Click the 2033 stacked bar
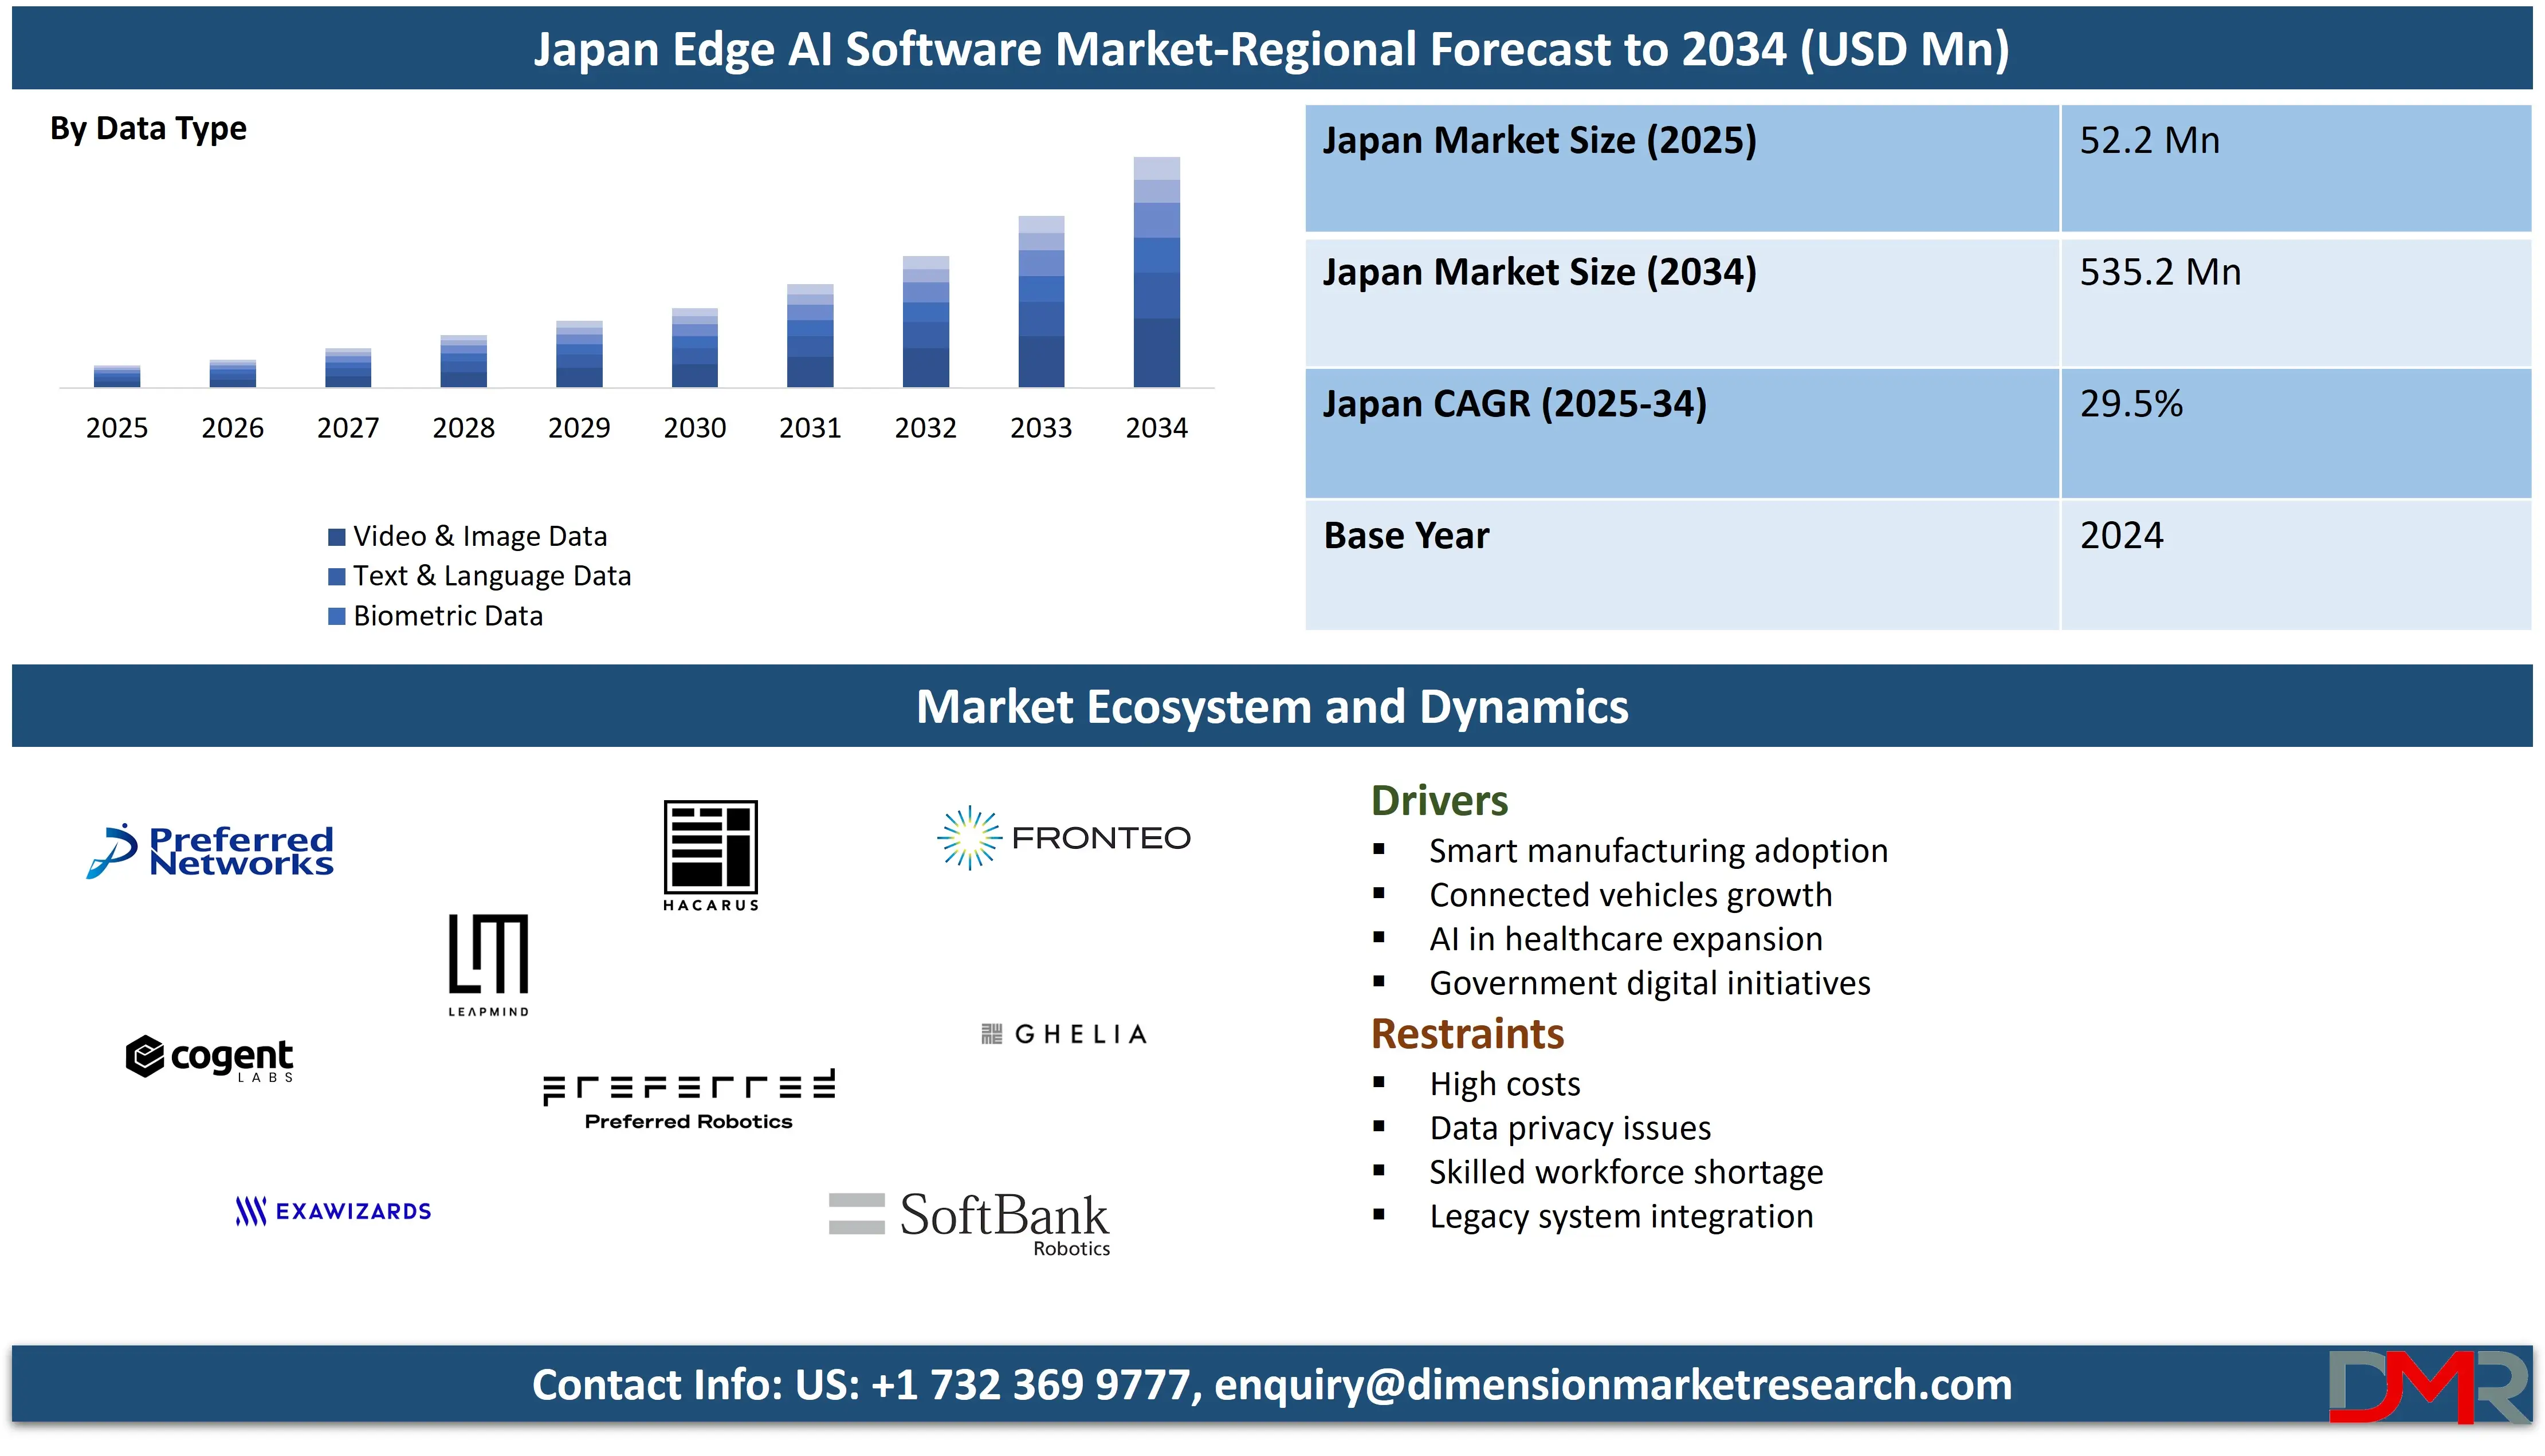This screenshot has width=2545, height=1456. pyautogui.click(x=1041, y=301)
